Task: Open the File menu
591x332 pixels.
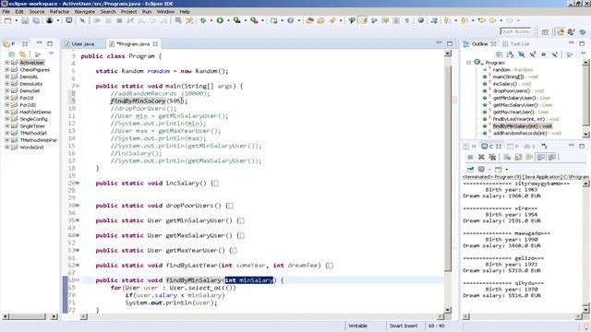Action: tap(6, 12)
